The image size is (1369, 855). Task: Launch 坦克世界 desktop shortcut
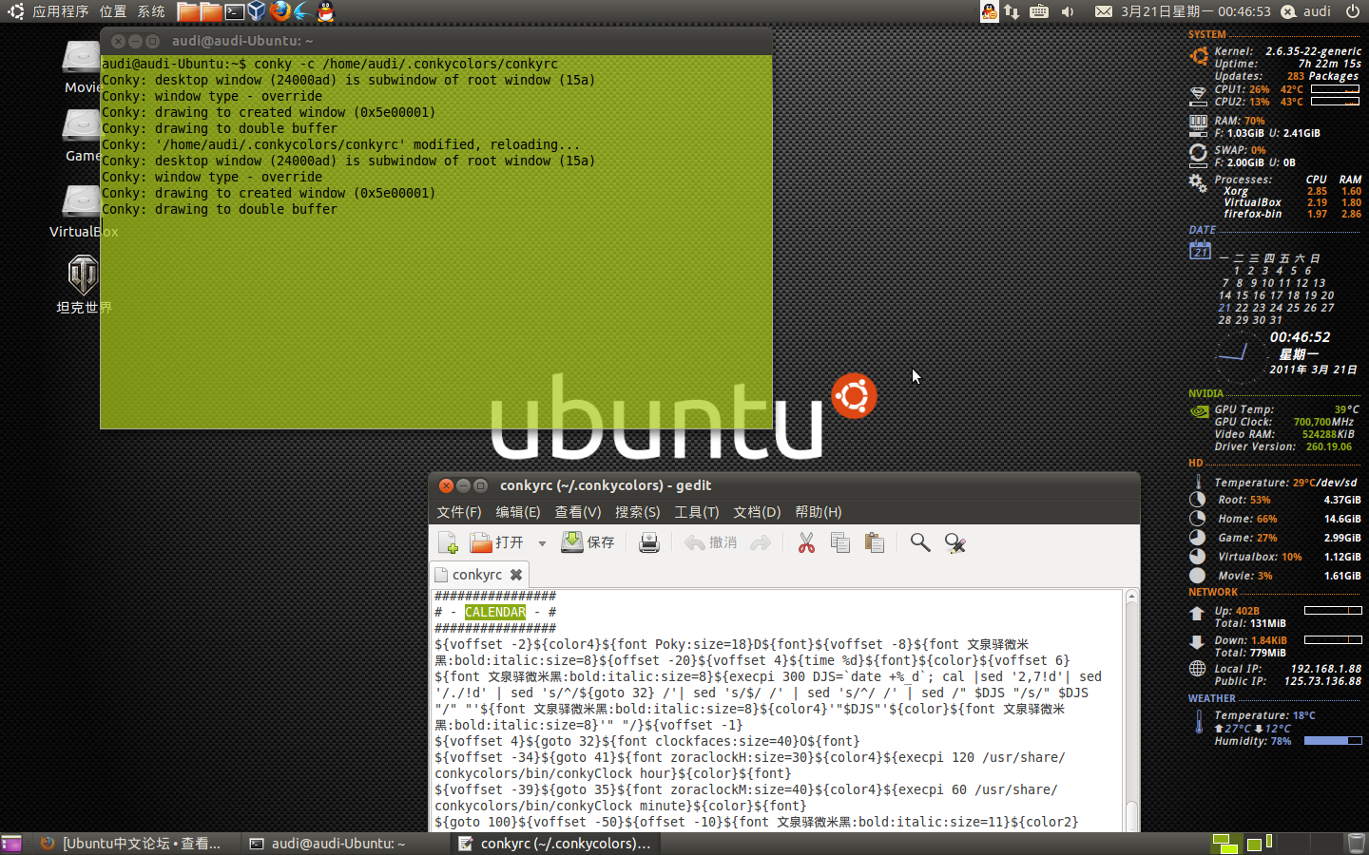click(x=84, y=285)
